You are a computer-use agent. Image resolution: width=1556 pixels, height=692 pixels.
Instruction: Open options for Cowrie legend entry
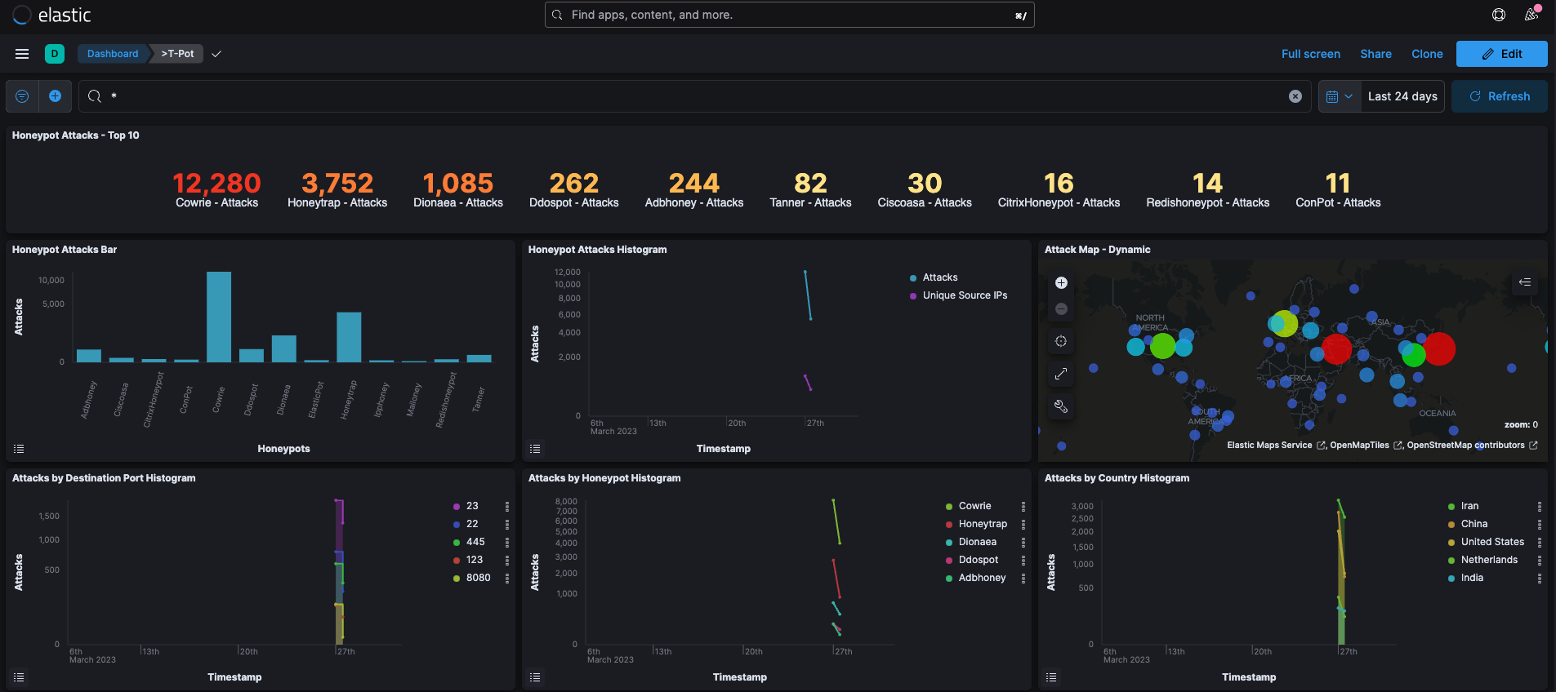click(x=1023, y=506)
